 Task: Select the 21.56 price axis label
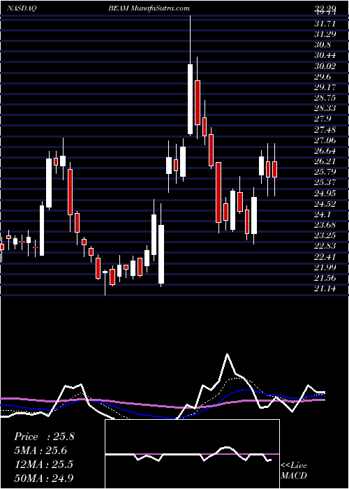click(325, 279)
